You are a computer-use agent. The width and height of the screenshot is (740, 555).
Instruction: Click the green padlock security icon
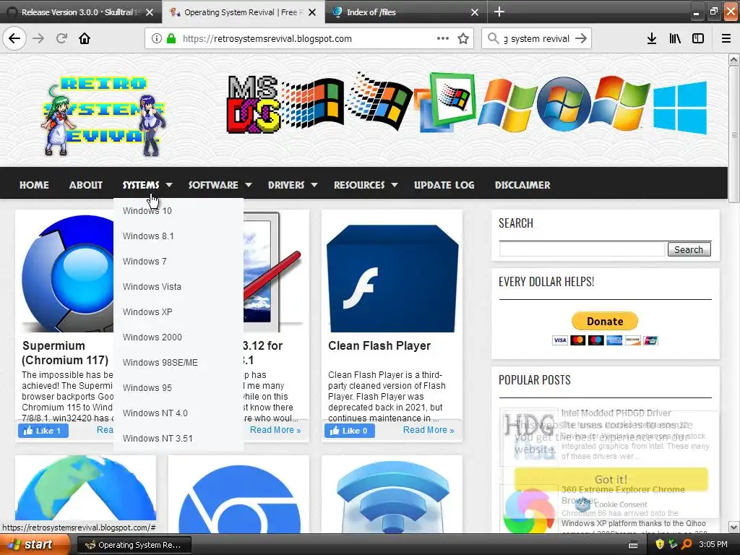tap(171, 38)
